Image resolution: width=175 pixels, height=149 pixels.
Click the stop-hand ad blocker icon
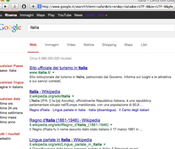coord(24,6)
